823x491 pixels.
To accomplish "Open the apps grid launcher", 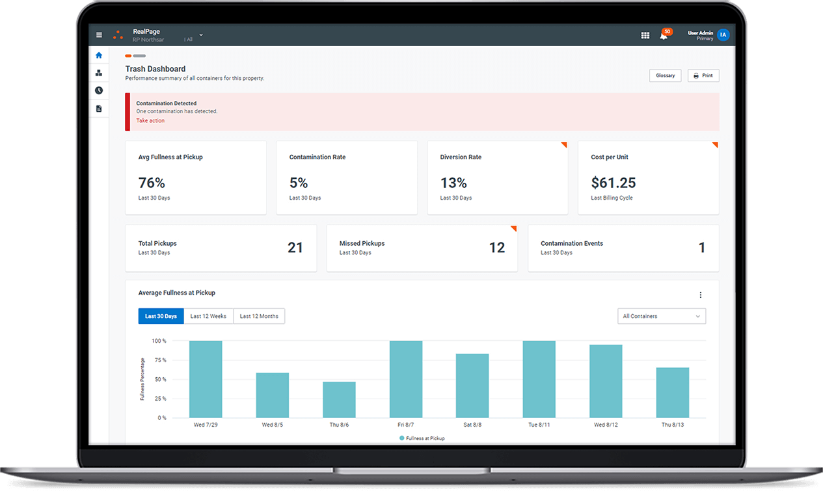I will (645, 35).
